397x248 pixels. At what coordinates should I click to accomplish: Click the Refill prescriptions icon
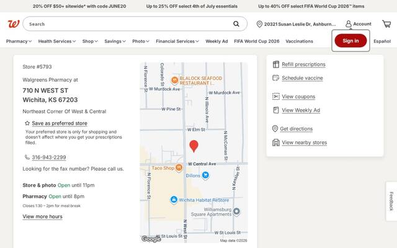coord(275,64)
